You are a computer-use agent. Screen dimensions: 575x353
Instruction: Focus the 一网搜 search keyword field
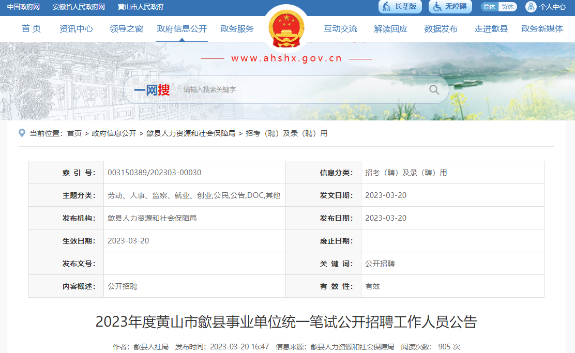[300, 90]
